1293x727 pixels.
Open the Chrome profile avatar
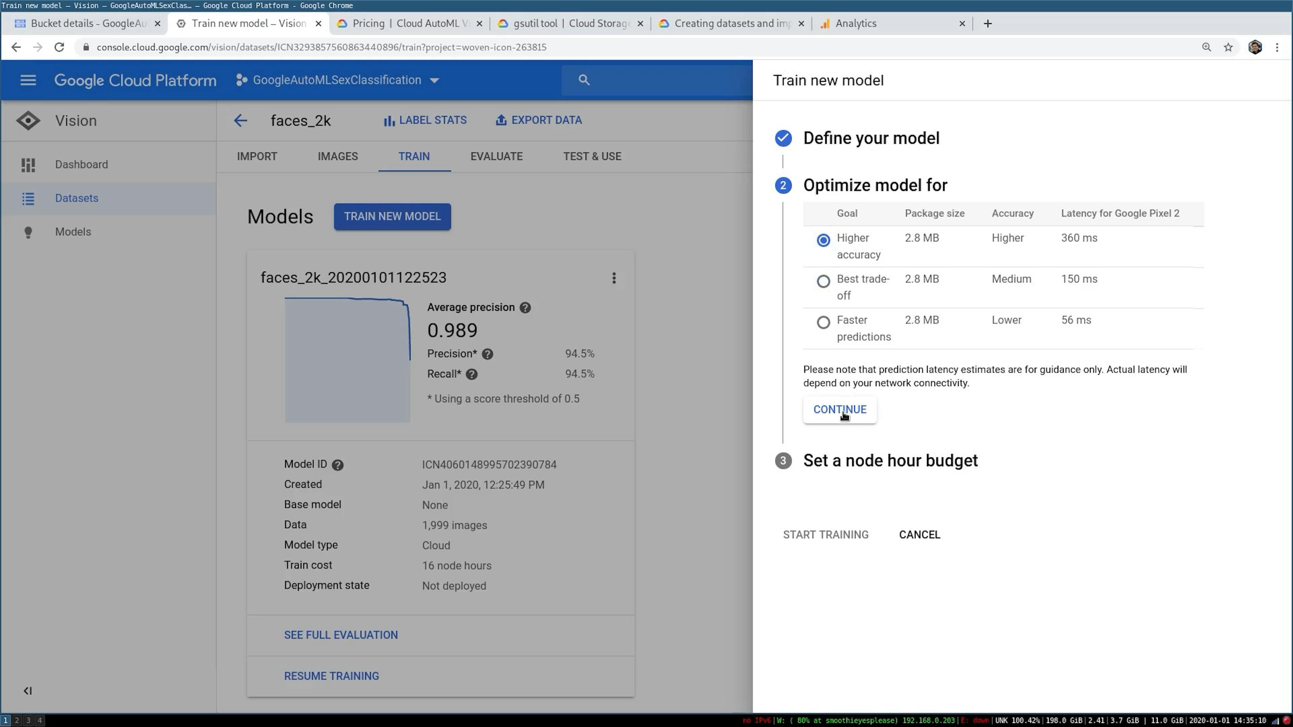[x=1255, y=47]
